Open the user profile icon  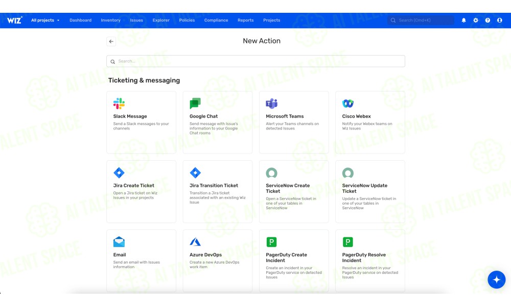click(x=500, y=20)
